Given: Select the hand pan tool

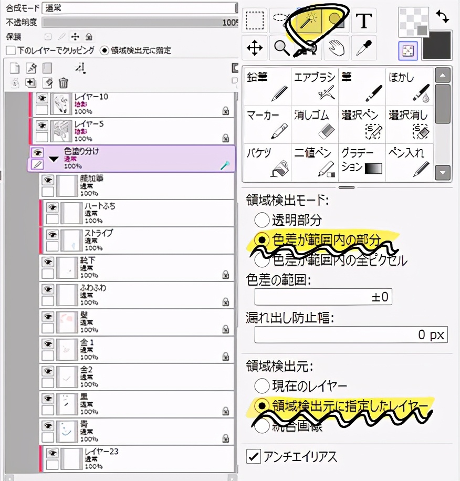Looking at the screenshot, I should click(x=336, y=49).
